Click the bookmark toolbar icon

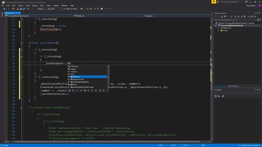click(102, 9)
